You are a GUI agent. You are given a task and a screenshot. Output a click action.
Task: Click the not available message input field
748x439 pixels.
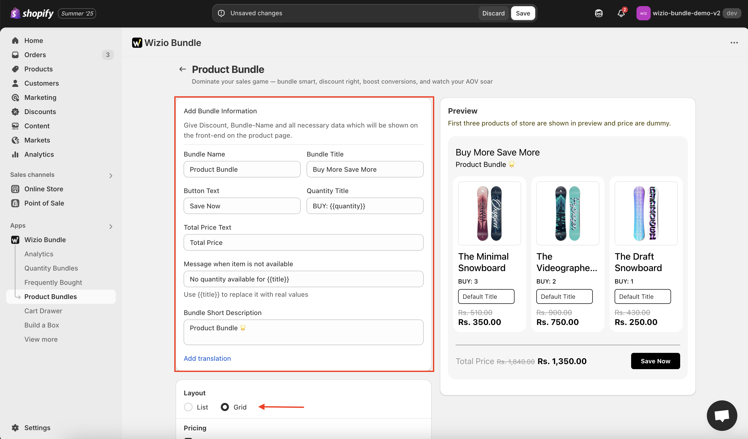[303, 279]
